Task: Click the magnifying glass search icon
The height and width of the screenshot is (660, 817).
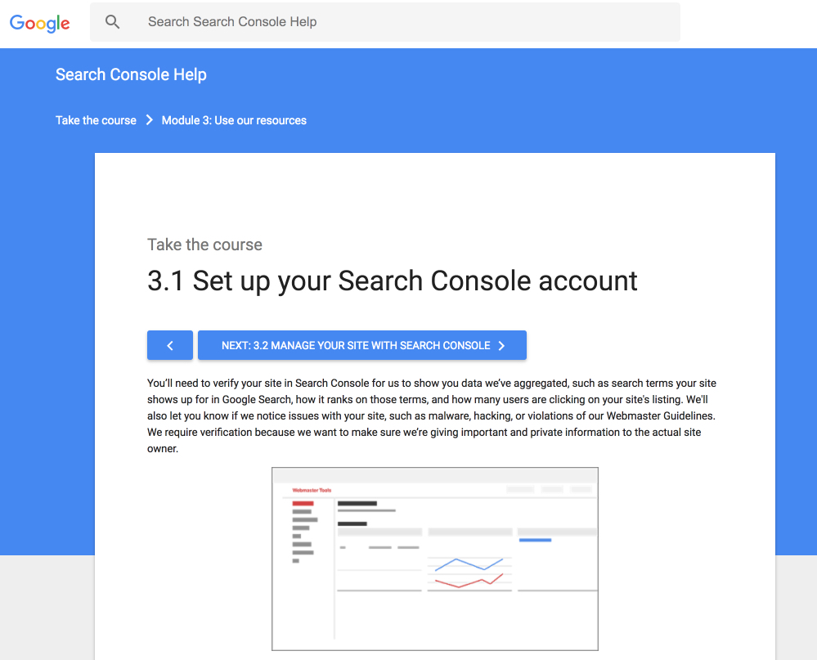Action: (112, 22)
